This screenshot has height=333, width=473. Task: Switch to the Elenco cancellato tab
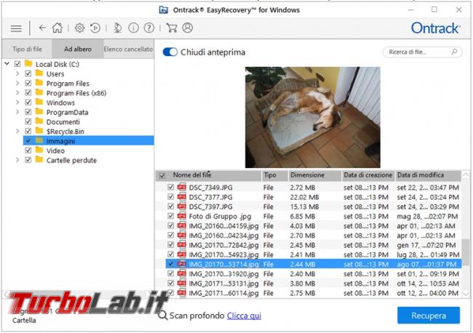[x=128, y=49]
